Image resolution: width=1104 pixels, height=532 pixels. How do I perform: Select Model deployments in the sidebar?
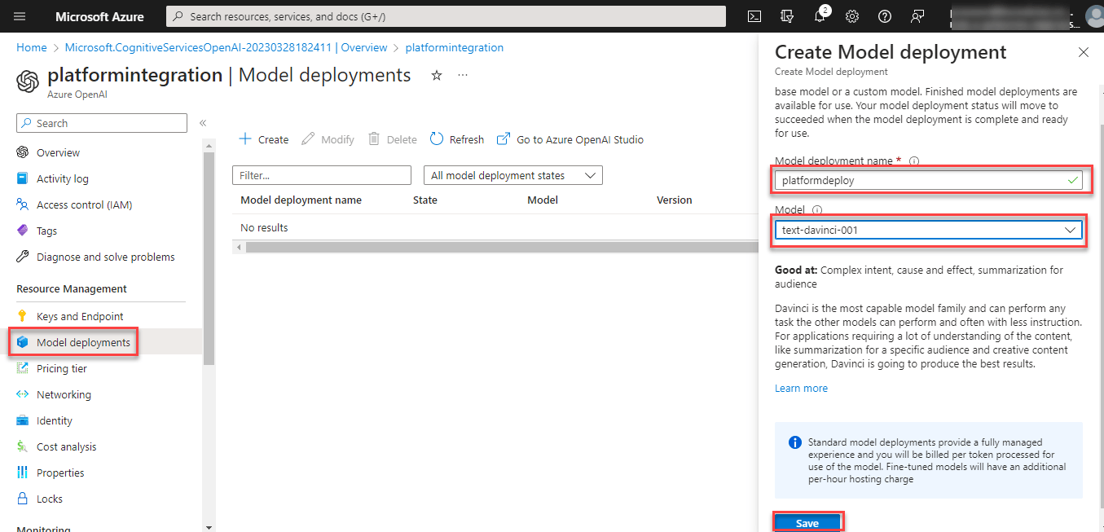pos(83,342)
